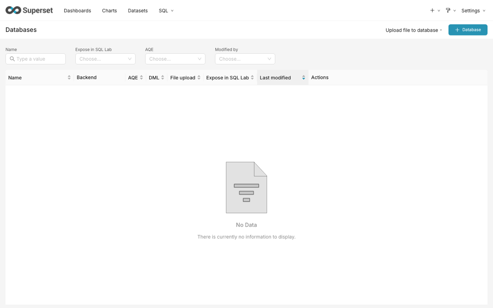
Task: Focus the Name search input field
Action: point(35,59)
